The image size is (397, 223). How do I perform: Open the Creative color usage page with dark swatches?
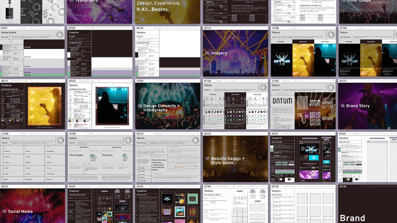[99, 51]
